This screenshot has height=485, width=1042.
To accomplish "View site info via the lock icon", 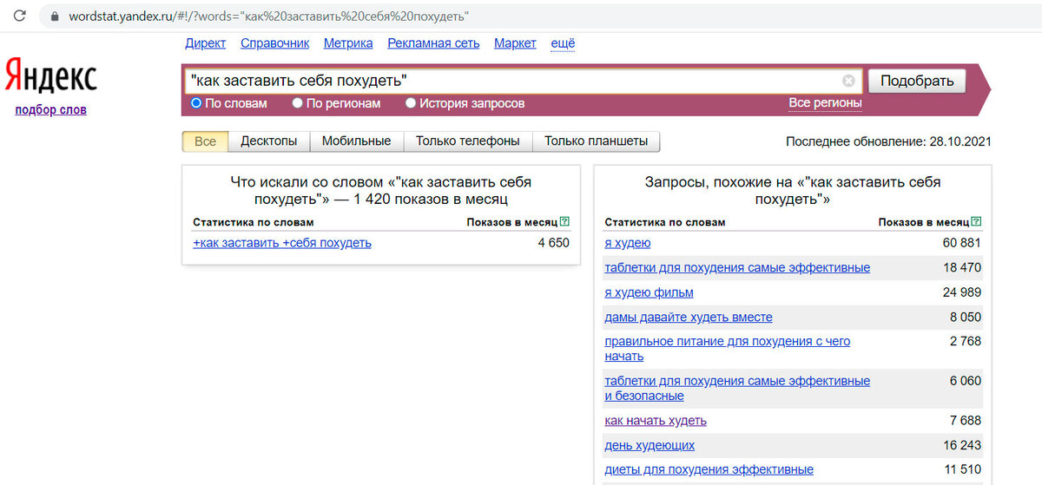I will [55, 16].
